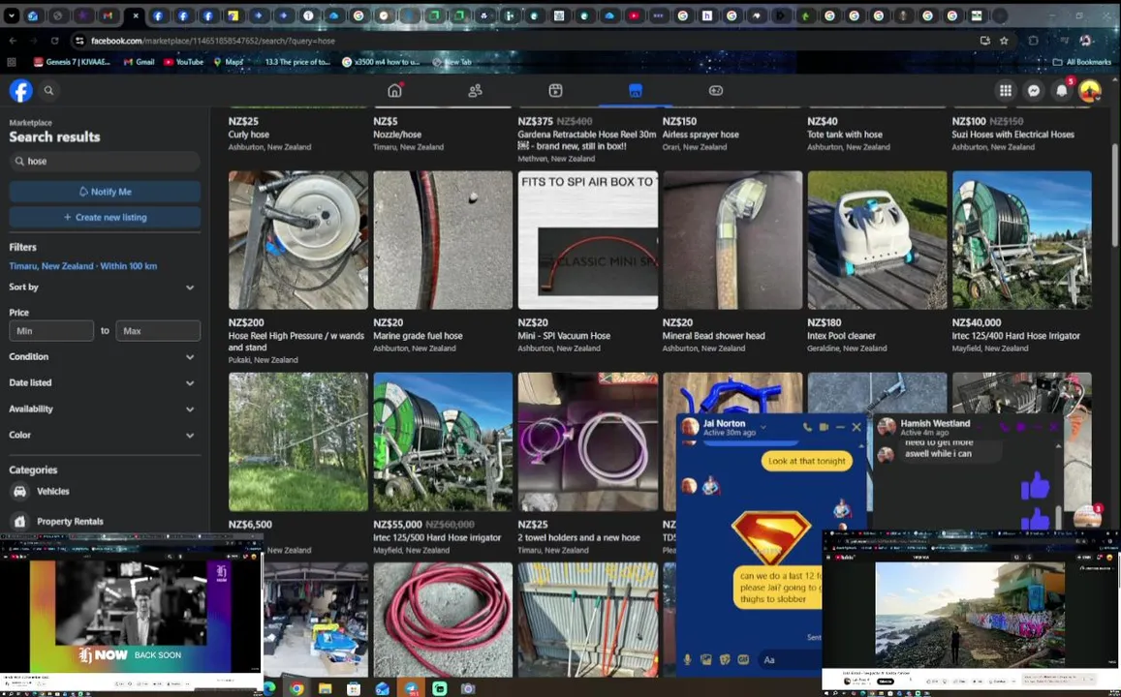Close the Jai Norton chat window
1121x697 pixels.
coord(856,427)
